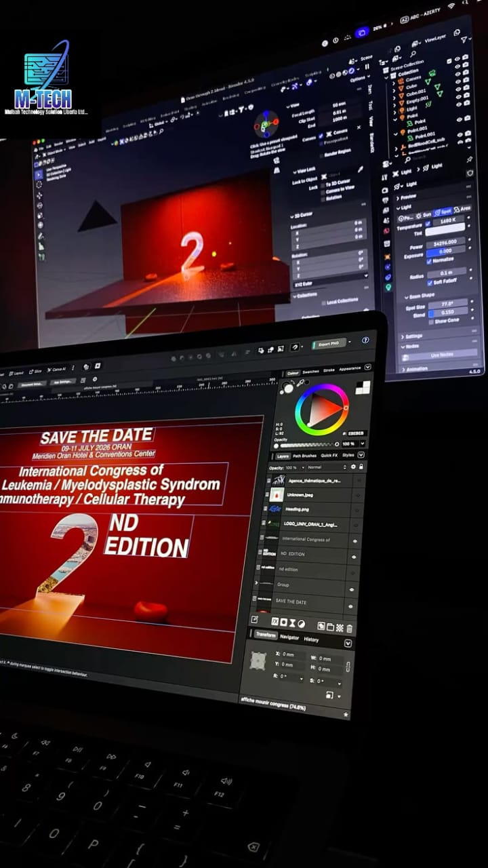Click the outliner filter funnel icon
Image resolution: width=488 pixels, height=868 pixels.
[464, 39]
